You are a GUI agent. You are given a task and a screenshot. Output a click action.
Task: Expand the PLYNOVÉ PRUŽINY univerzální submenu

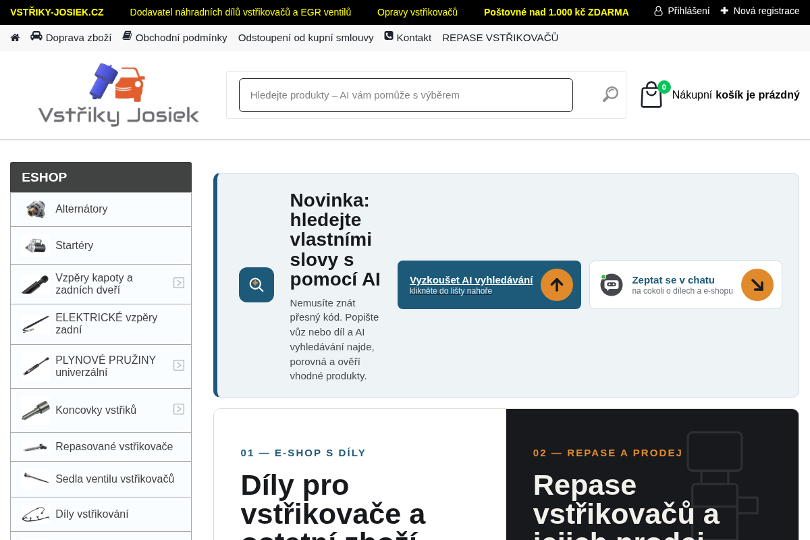(179, 365)
